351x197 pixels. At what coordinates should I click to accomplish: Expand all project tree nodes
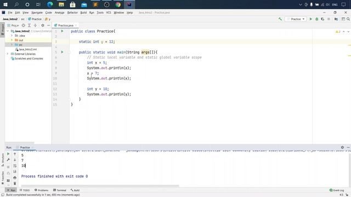(29, 26)
